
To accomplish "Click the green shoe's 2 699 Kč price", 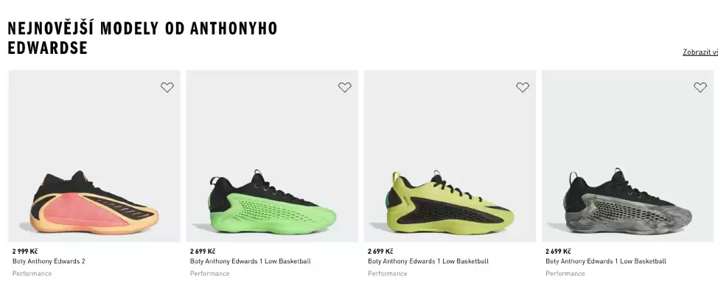I will (x=203, y=251).
